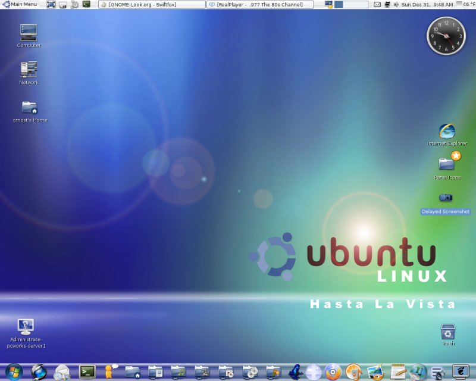This screenshot has width=476, height=381.
Task: Click the Windows-style start orb in the dock
Action: pyautogui.click(x=14, y=371)
